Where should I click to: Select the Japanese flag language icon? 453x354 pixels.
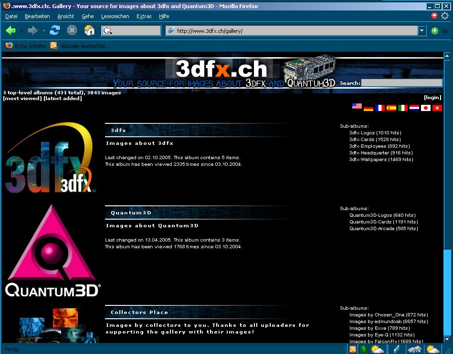(x=426, y=108)
